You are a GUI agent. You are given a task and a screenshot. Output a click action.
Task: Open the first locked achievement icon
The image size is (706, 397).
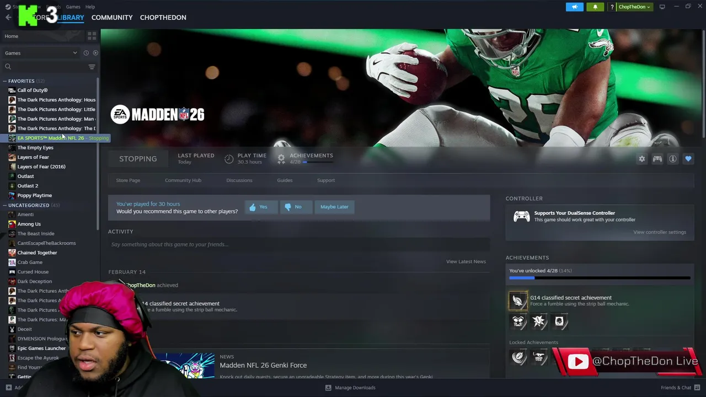(518, 358)
